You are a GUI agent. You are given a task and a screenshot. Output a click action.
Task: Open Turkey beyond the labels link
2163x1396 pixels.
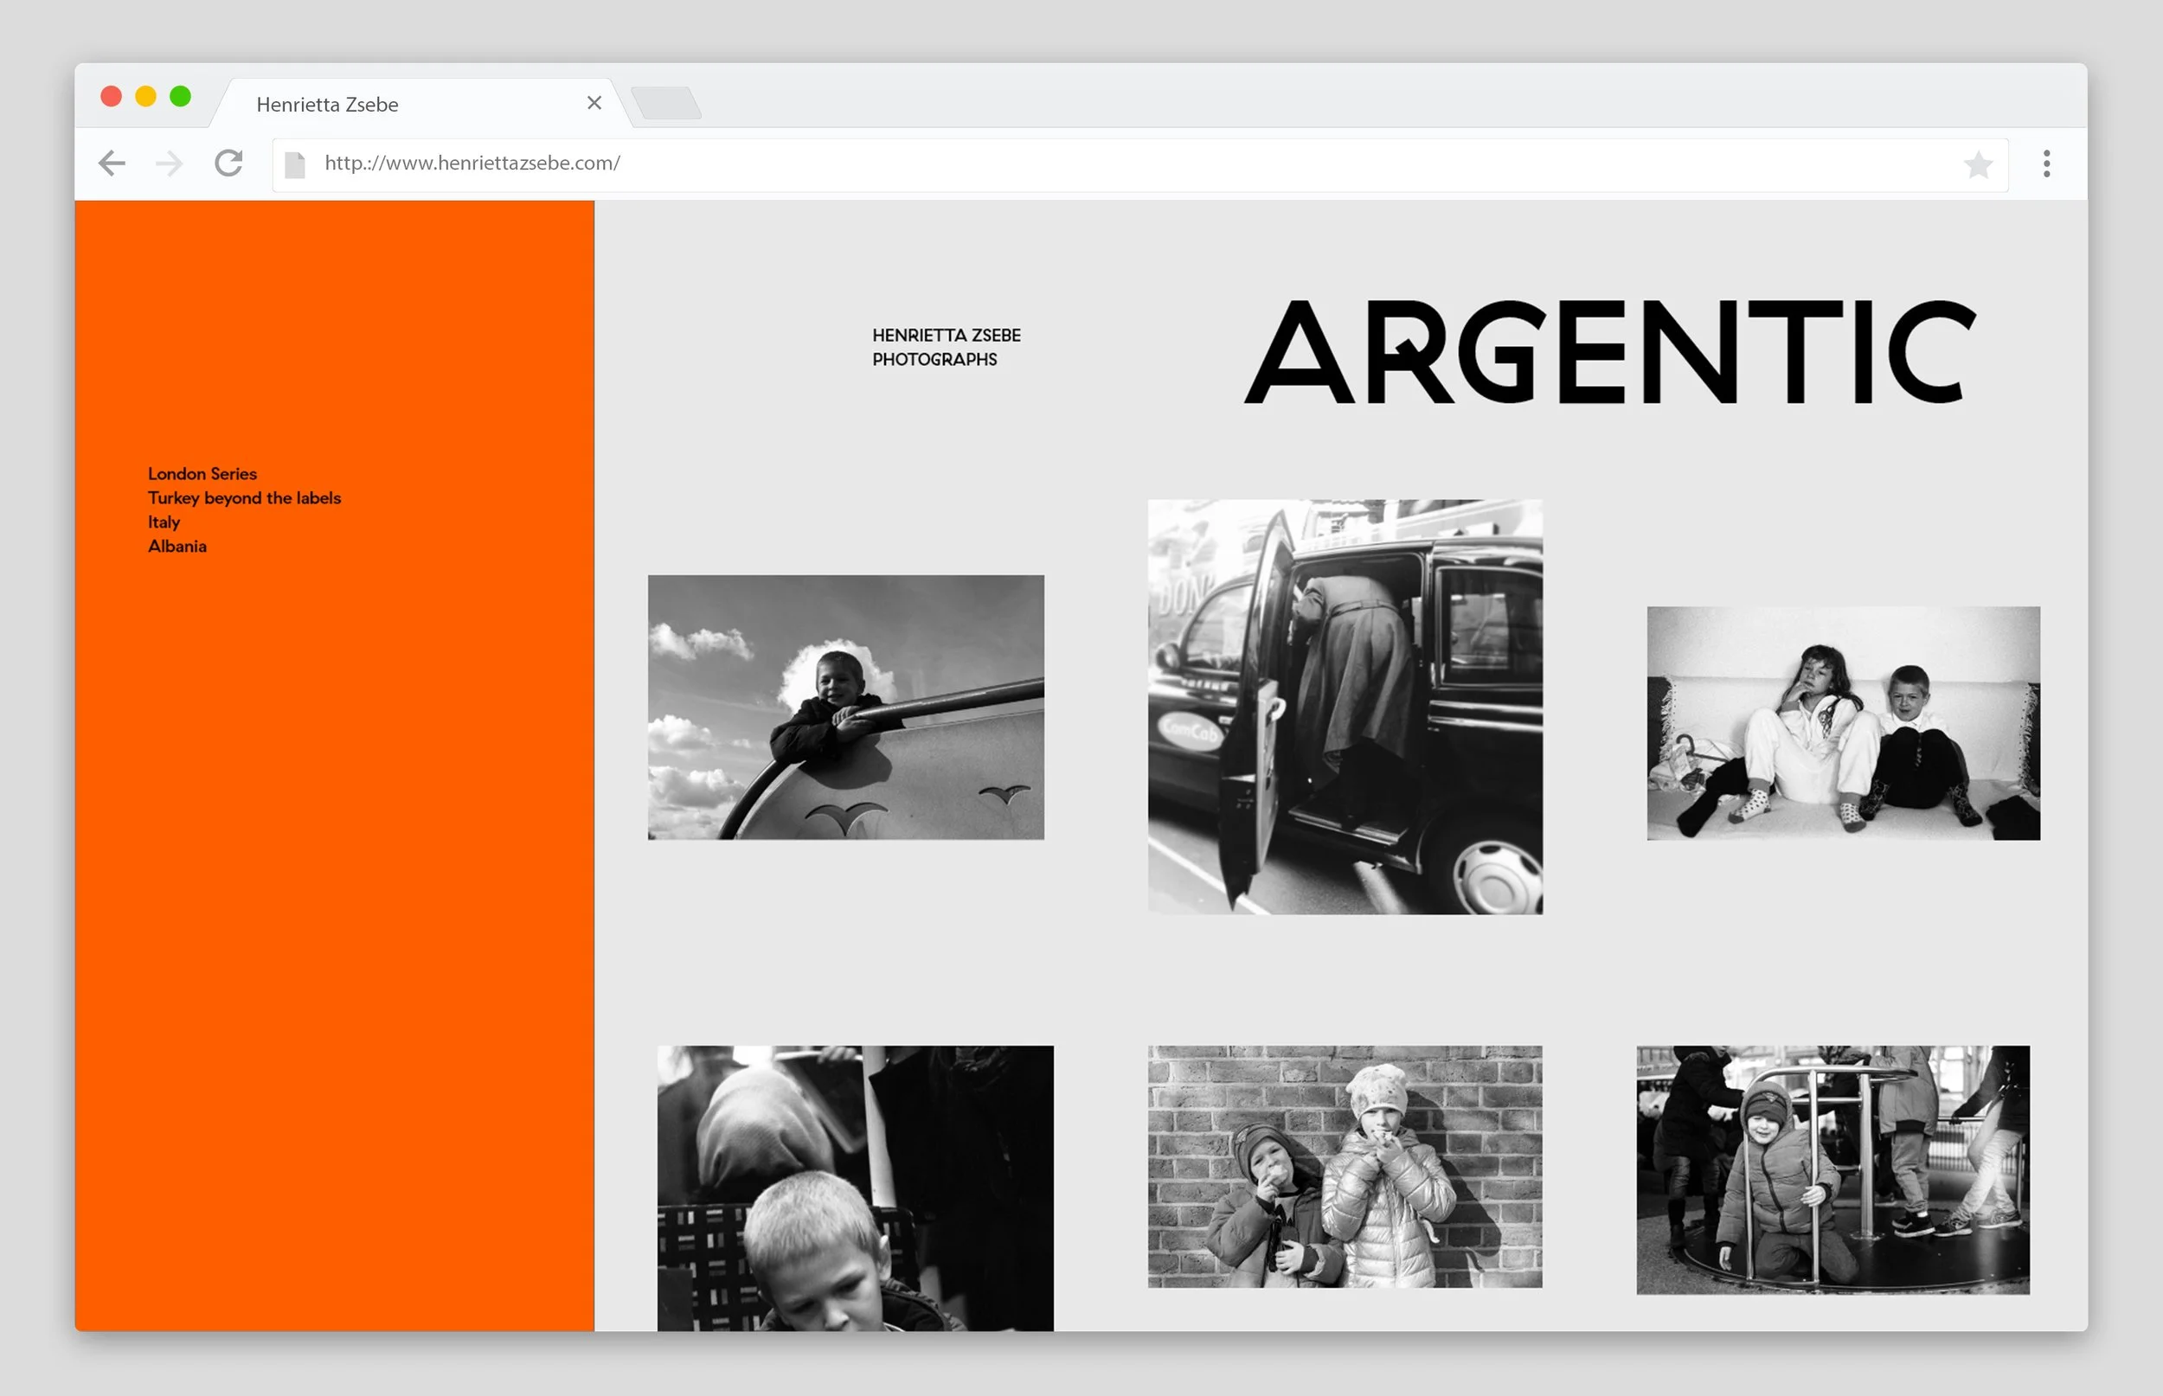click(244, 497)
